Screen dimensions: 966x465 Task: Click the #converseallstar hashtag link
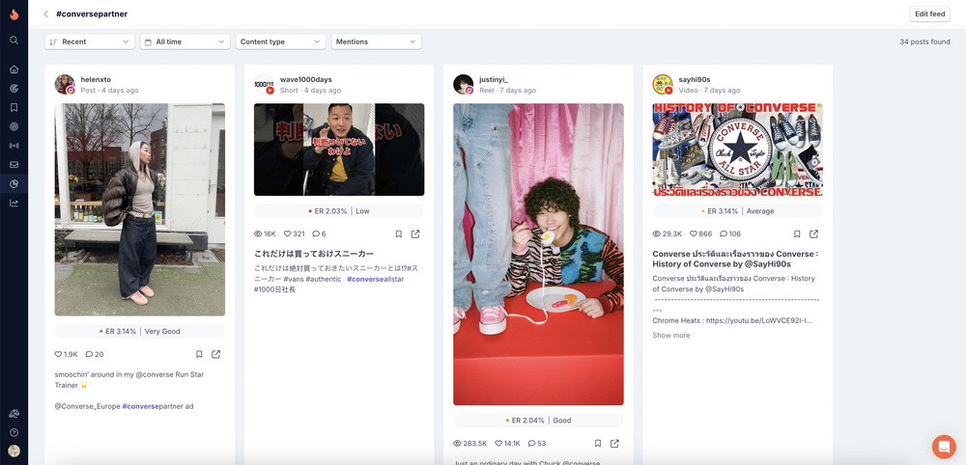[375, 279]
